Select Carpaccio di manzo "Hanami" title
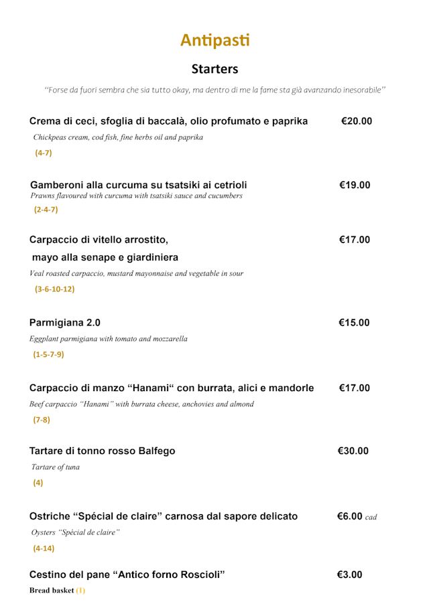The image size is (429, 606). (172, 388)
